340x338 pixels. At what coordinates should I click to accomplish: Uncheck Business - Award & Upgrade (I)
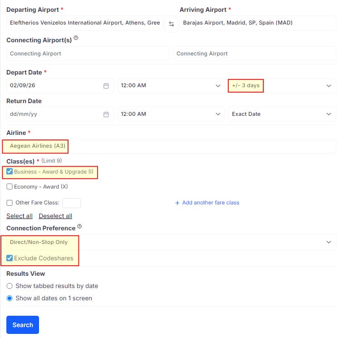click(x=10, y=171)
